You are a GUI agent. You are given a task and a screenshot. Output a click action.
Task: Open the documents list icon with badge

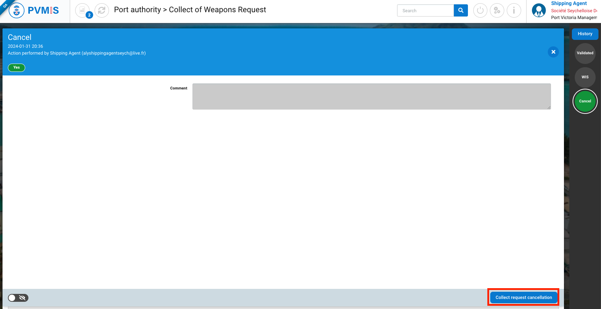coord(83,10)
